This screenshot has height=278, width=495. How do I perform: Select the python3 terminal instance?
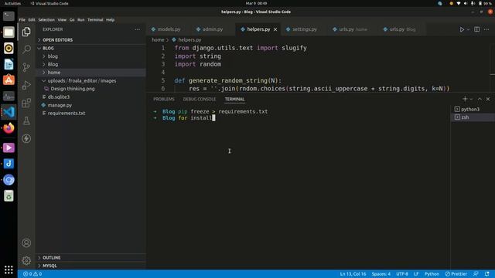473,109
